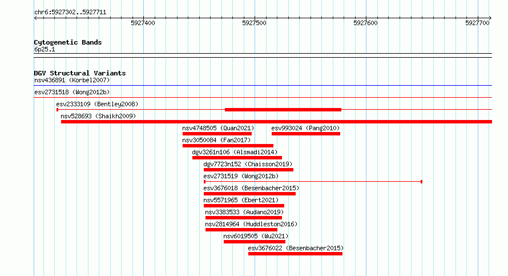Click the red bar under nsv5571965
The image size is (508, 276).
click(x=244, y=206)
